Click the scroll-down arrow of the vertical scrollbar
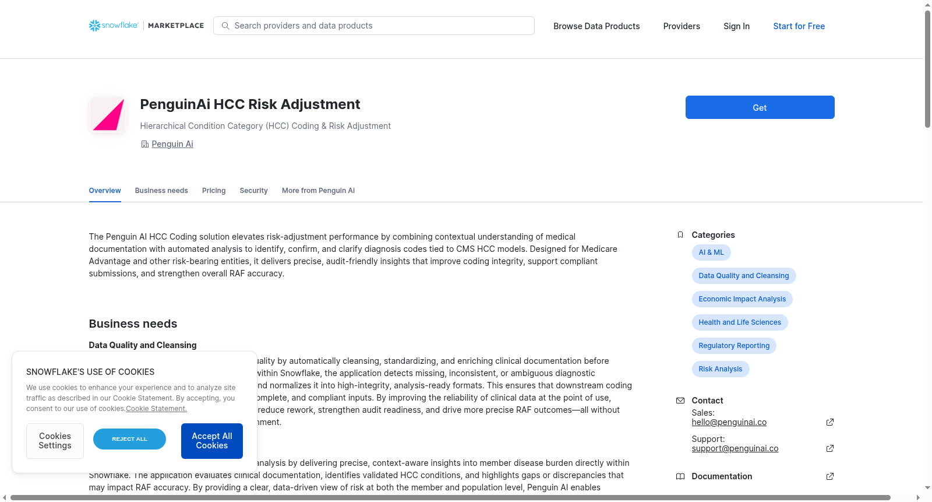Image resolution: width=932 pixels, height=502 pixels. pos(927,487)
